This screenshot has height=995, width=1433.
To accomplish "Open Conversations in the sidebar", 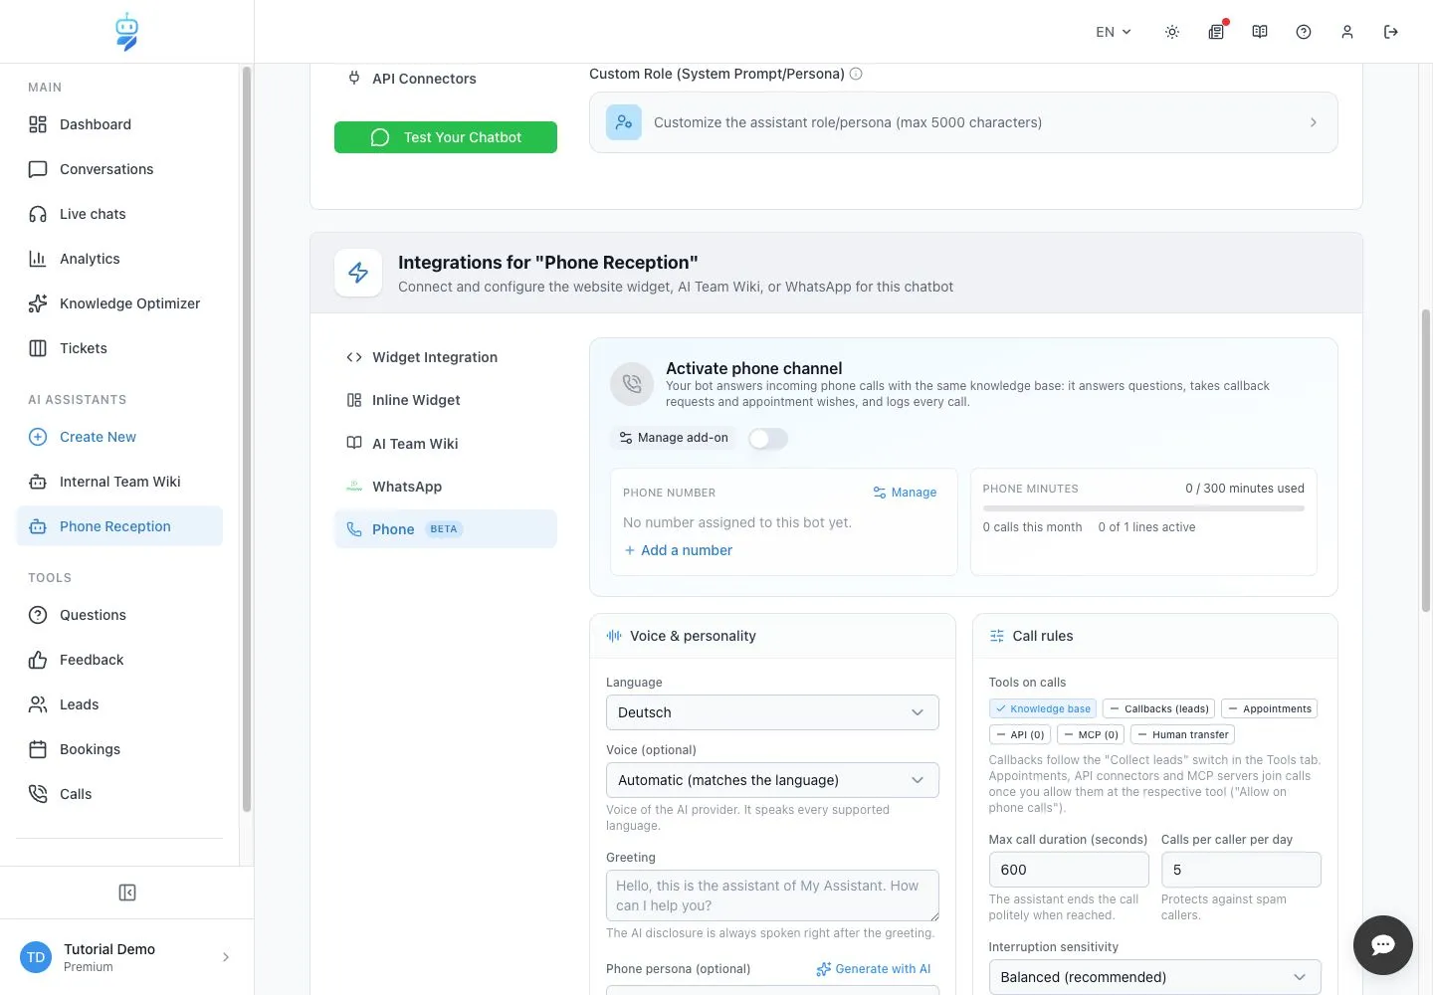I will coord(119,169).
